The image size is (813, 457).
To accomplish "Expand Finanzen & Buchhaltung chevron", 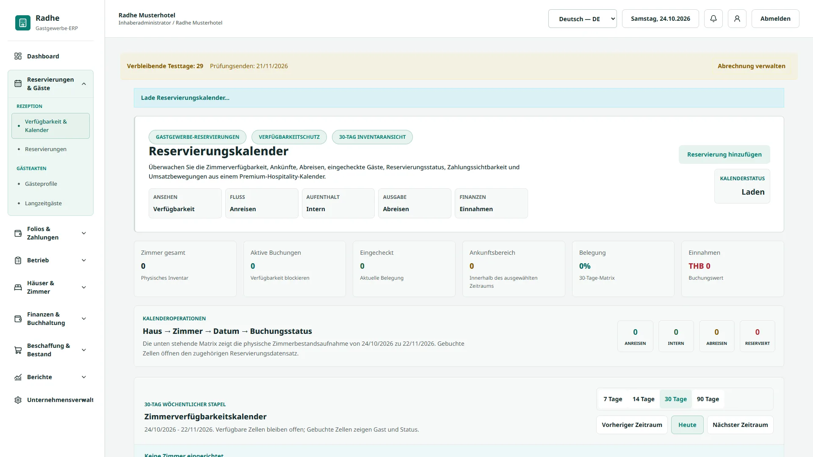I will coord(84,319).
